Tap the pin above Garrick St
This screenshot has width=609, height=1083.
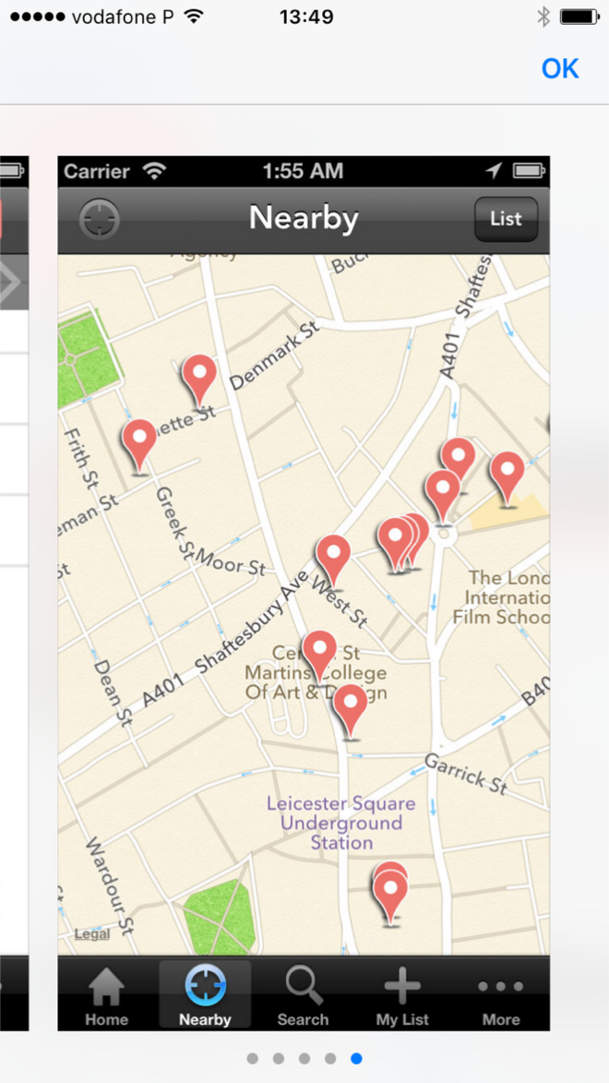click(350, 707)
